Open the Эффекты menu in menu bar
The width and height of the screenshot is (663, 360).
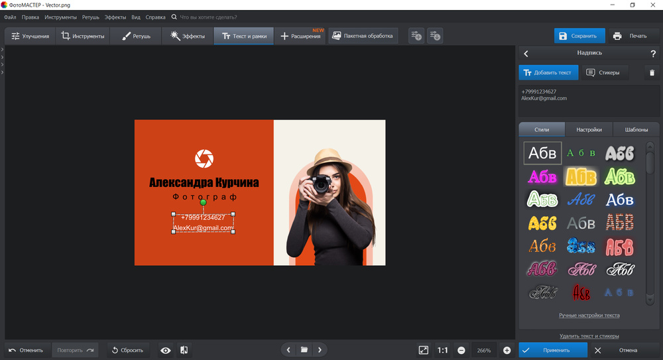(115, 17)
